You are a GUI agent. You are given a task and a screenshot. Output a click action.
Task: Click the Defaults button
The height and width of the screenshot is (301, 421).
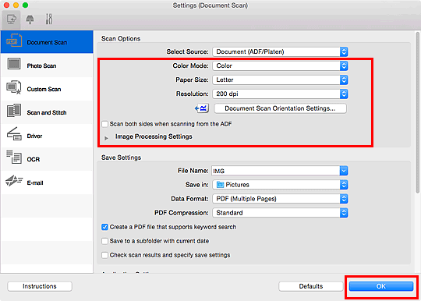pyautogui.click(x=311, y=286)
